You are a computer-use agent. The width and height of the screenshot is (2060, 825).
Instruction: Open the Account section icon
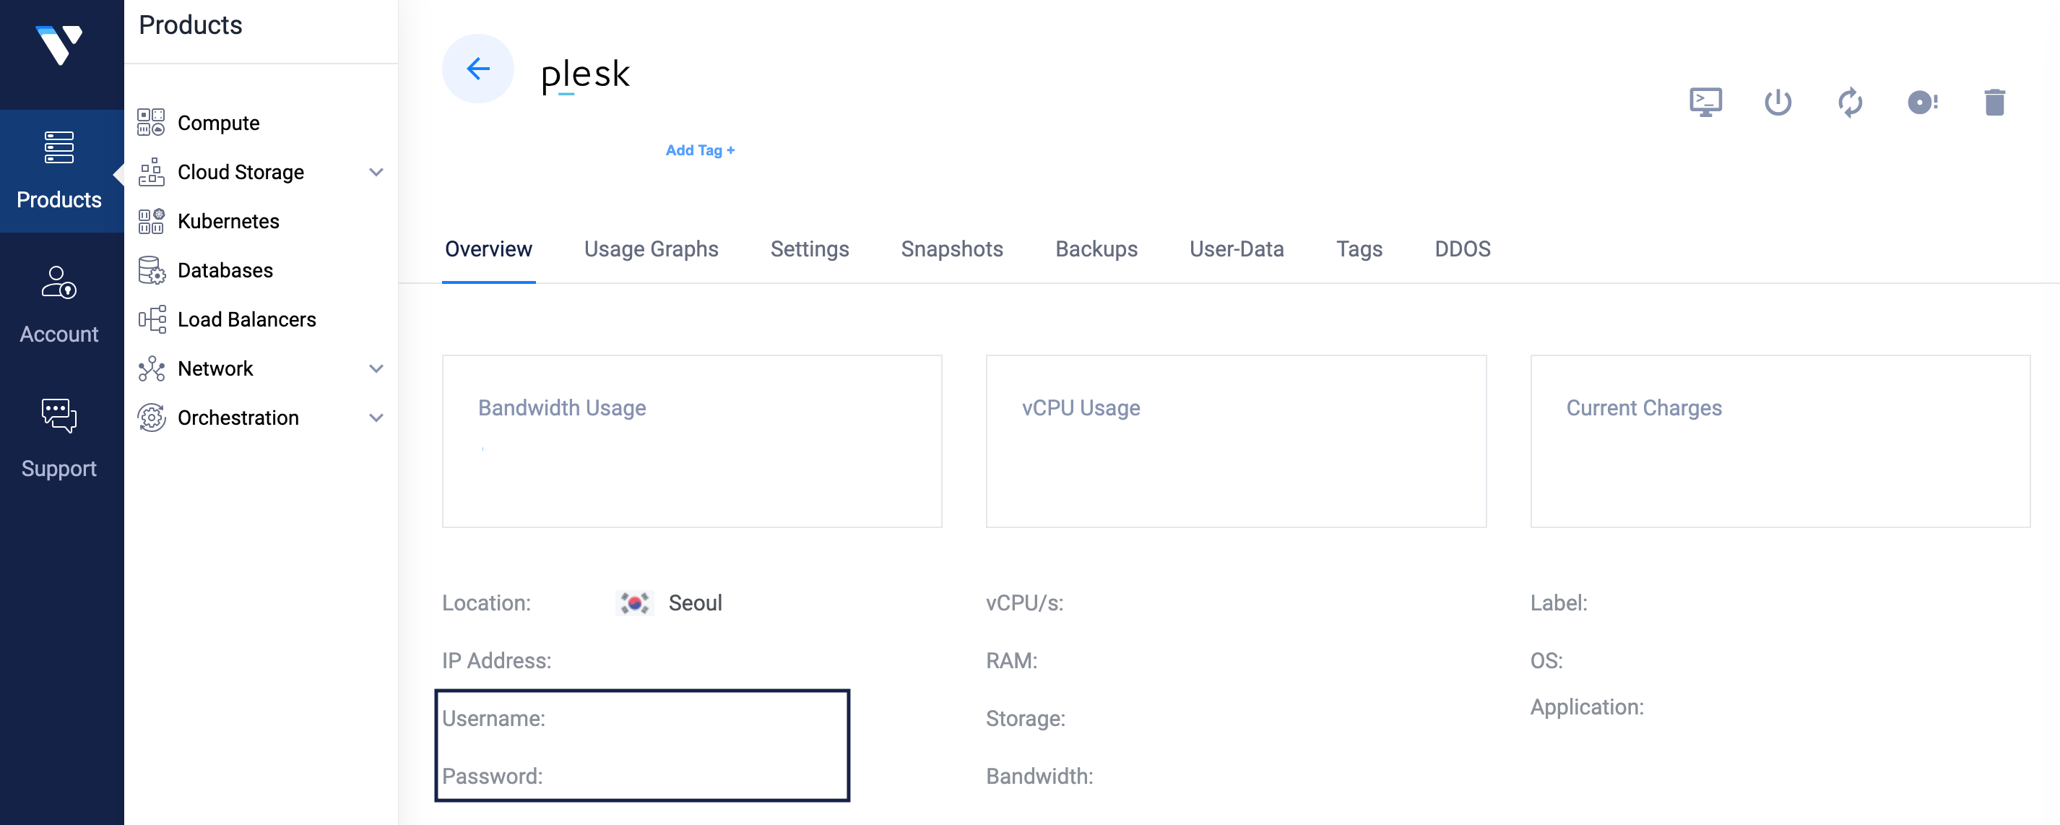point(59,282)
